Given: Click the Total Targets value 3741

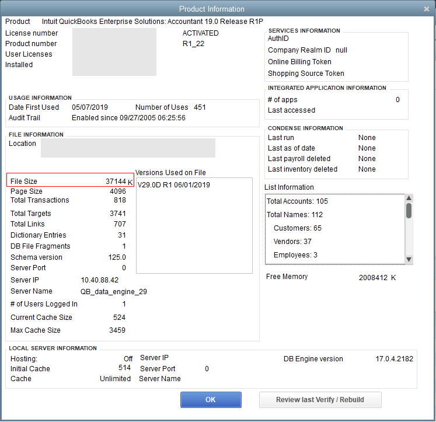Looking at the screenshot, I should click(x=118, y=214).
